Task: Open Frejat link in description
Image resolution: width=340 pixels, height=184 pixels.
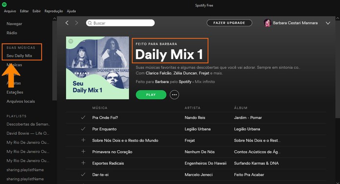Action: click(204, 73)
